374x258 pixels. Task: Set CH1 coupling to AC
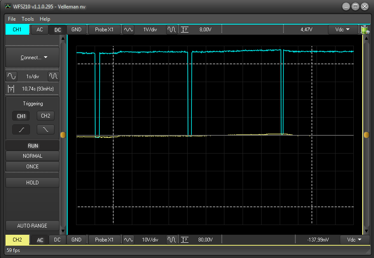[x=40, y=30]
